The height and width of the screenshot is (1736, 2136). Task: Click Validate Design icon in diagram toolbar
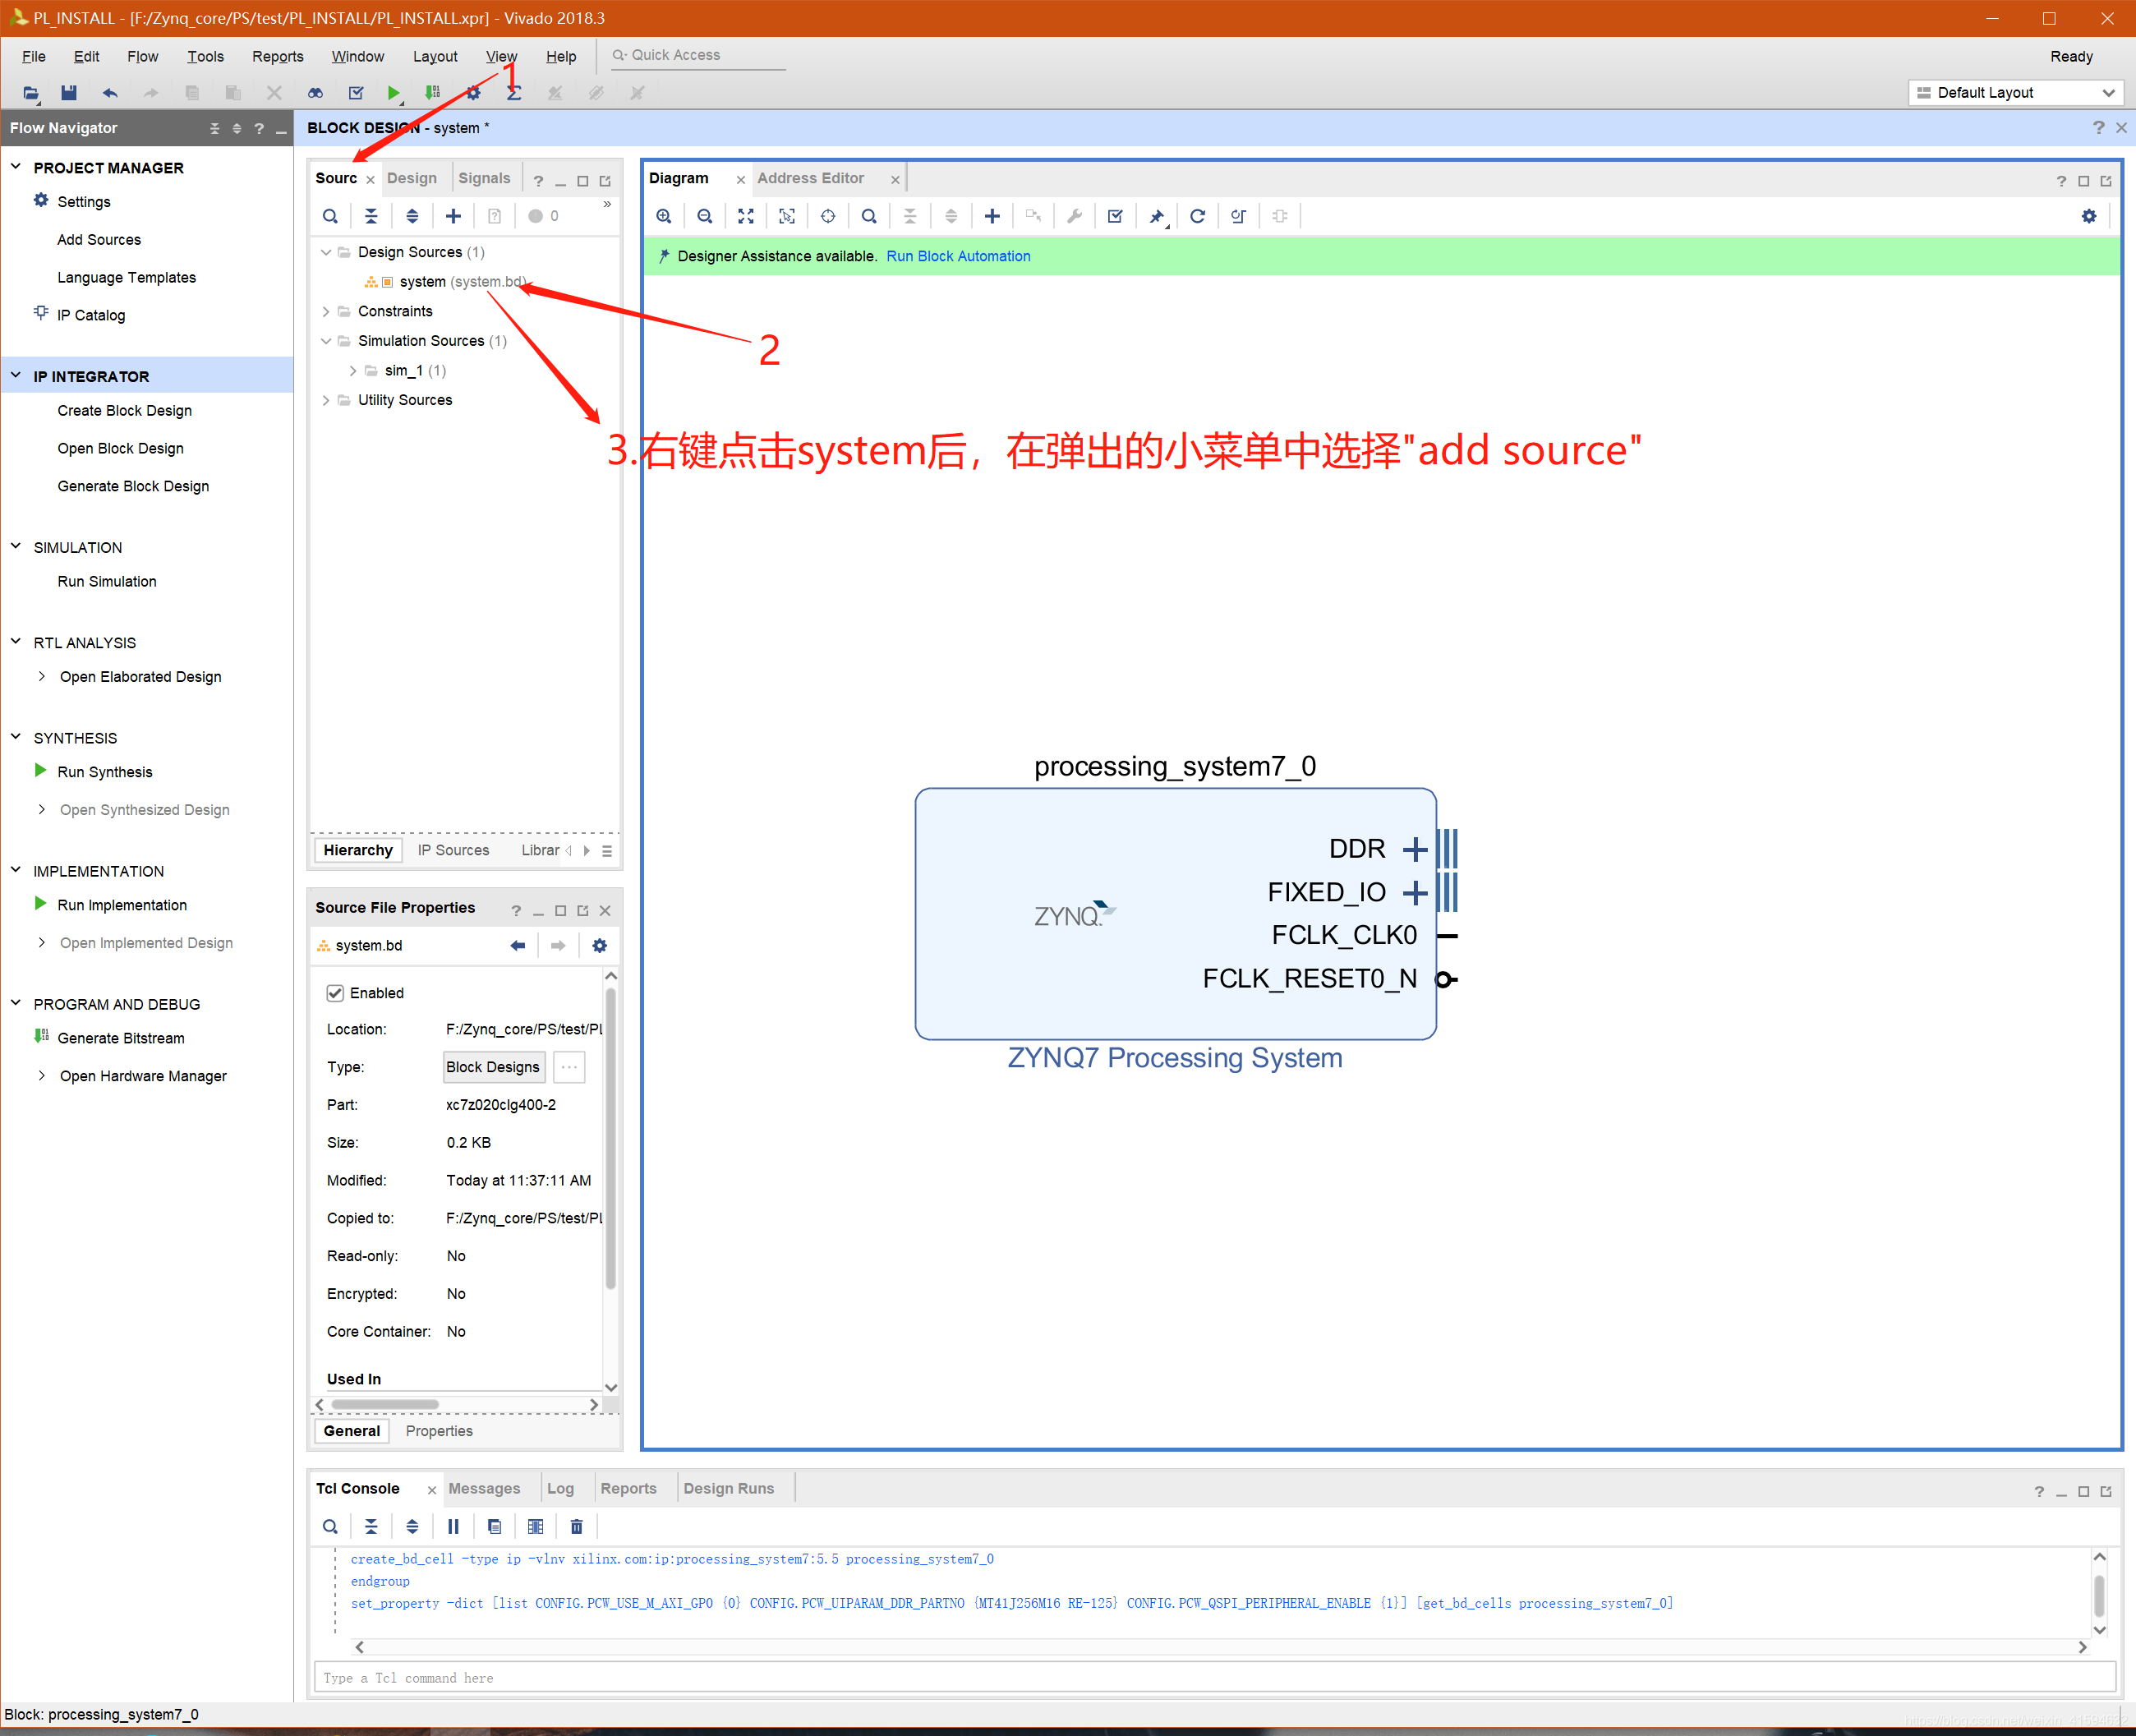1115,216
